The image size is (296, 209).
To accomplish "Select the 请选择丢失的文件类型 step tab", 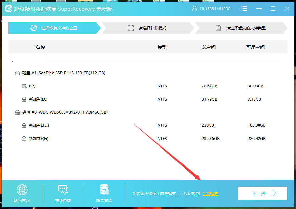I will pos(241,28).
